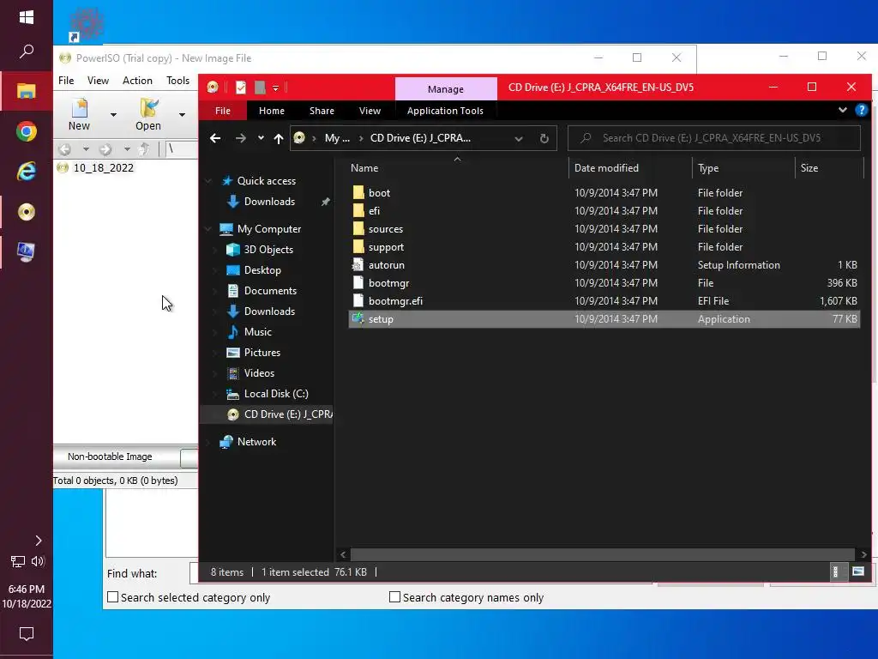Open the New button dropdown arrow
The image size is (878, 659).
click(113, 115)
